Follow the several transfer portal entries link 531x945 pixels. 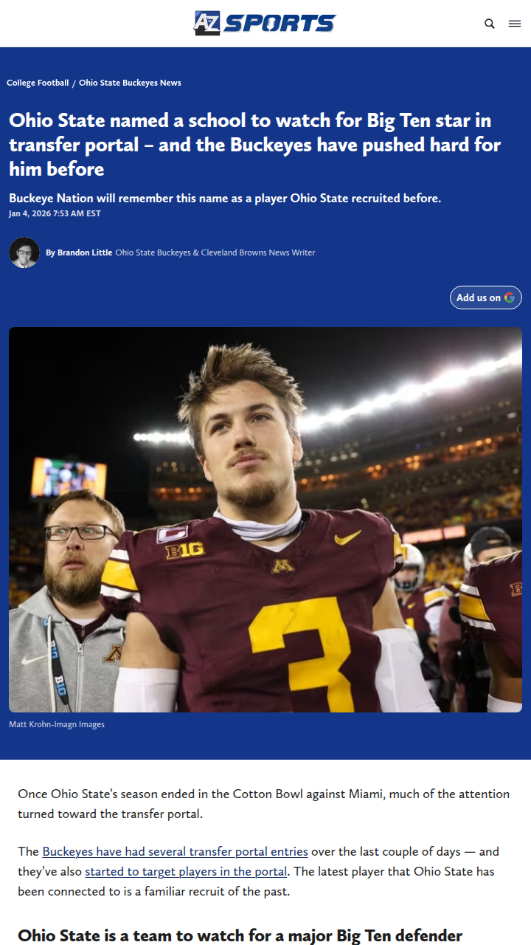[x=175, y=851]
